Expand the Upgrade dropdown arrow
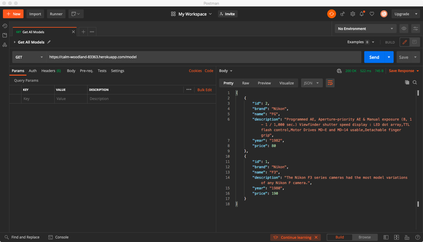This screenshot has width=423, height=242. [416, 14]
